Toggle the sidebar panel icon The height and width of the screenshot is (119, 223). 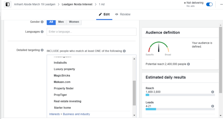tap(8, 4)
